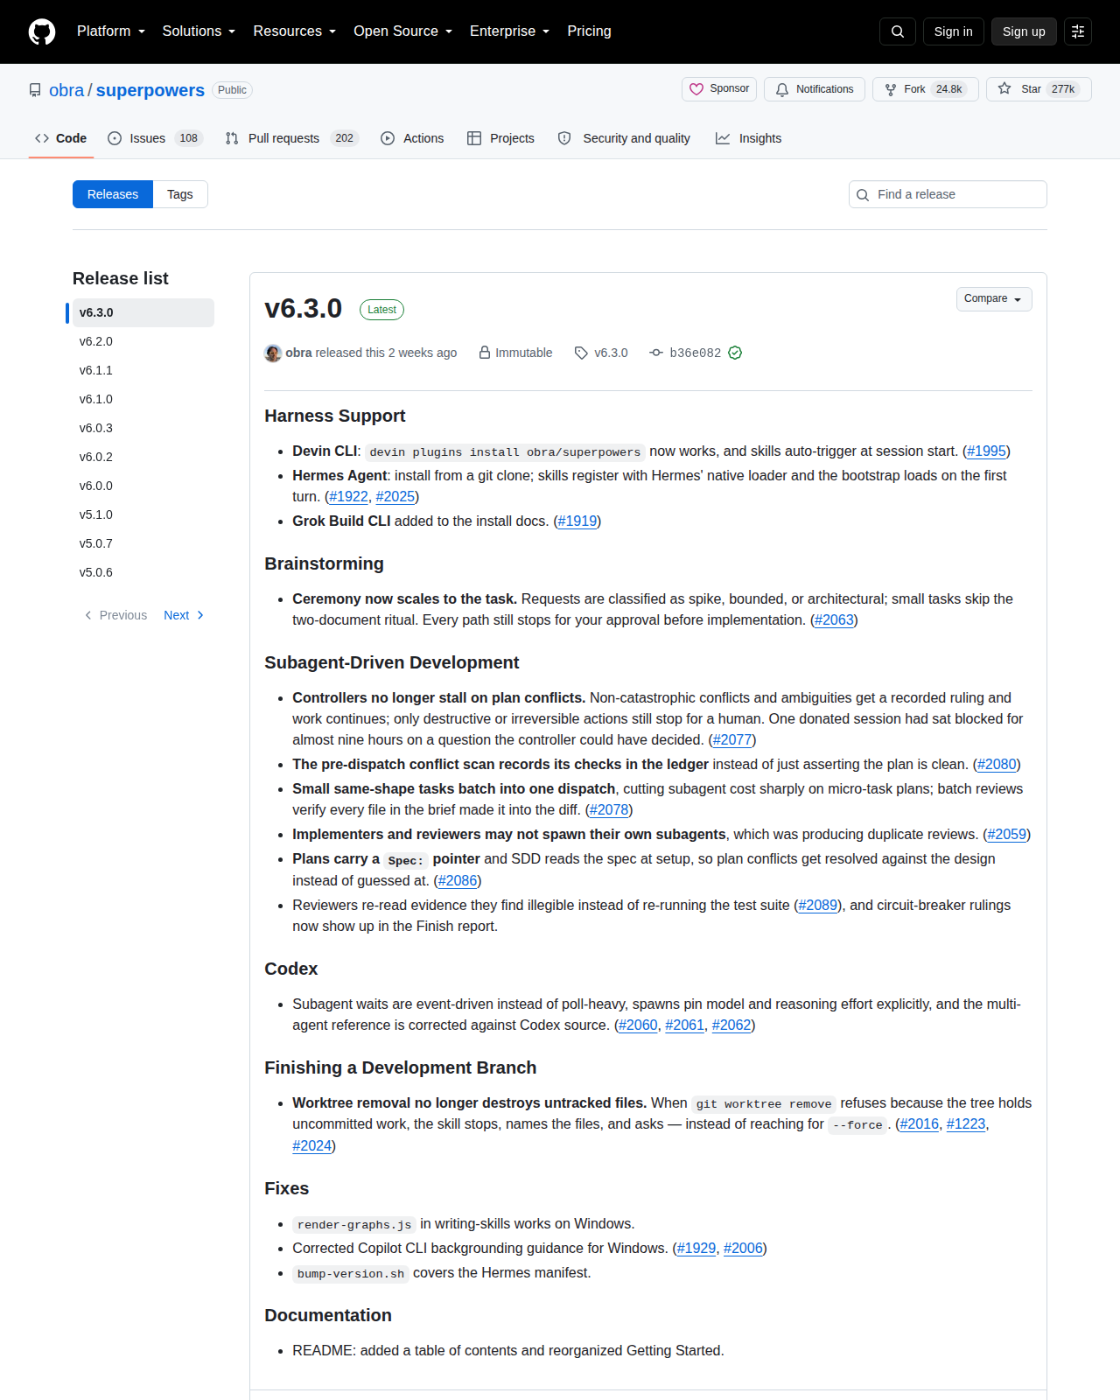Expand the Solutions menu
Screen dimensions: 1120x1400
199,31
